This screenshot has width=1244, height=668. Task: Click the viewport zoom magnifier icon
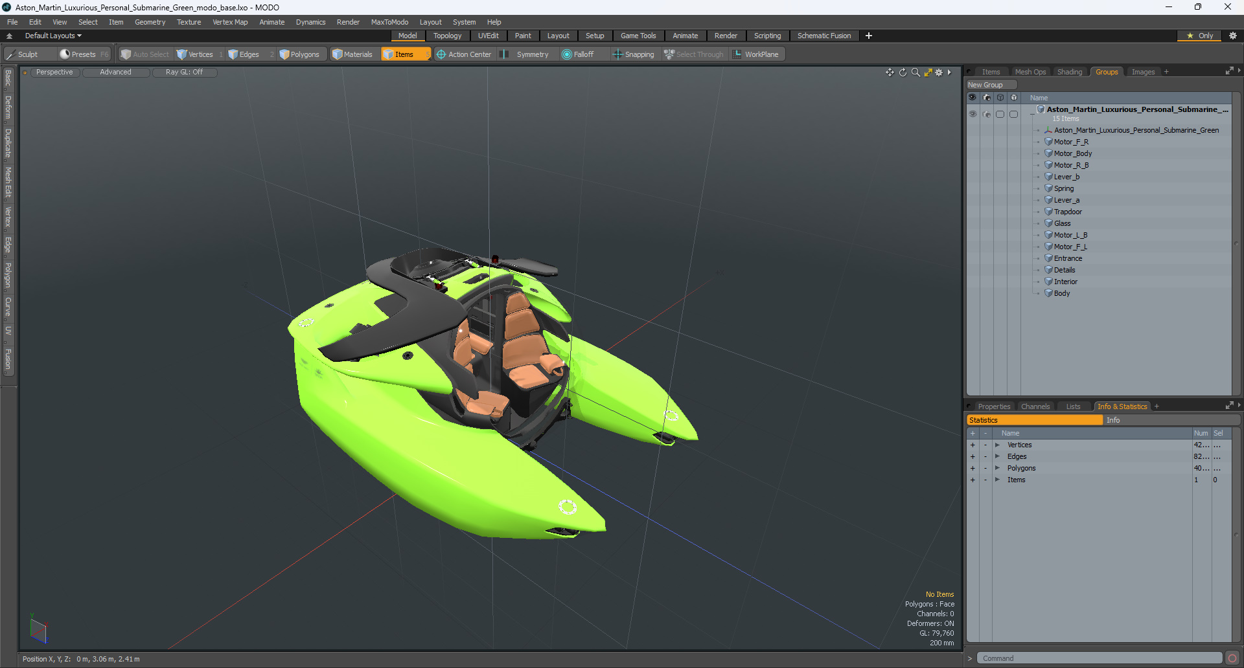tap(916, 72)
